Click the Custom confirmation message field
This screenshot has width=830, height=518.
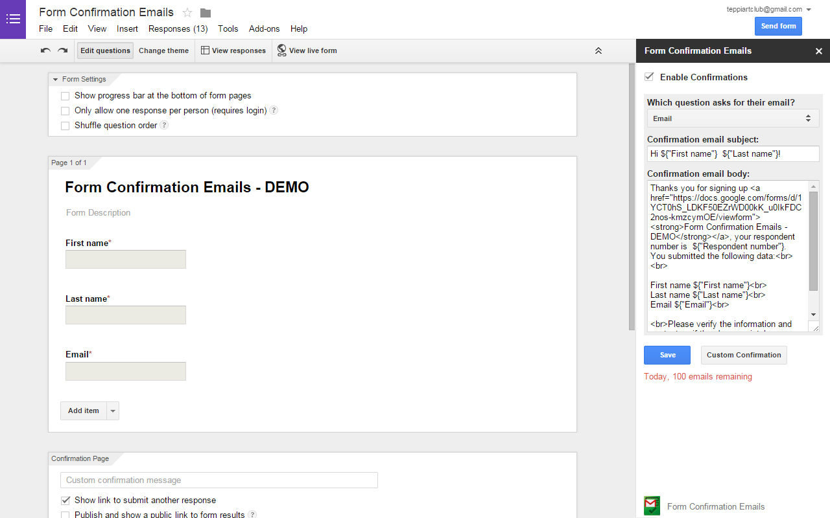pyautogui.click(x=219, y=480)
